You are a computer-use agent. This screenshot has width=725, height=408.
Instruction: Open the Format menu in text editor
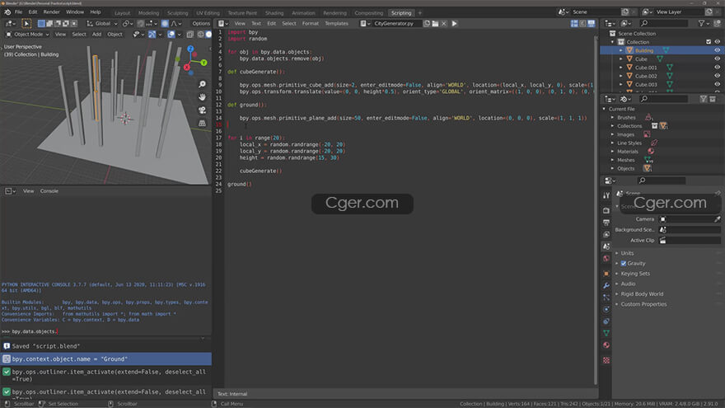pos(311,23)
